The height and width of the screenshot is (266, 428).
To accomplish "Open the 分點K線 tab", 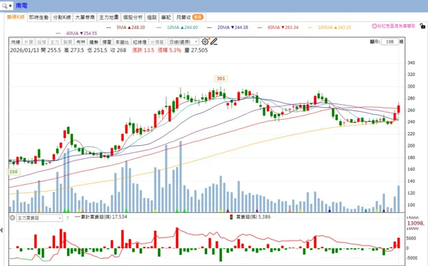I will click(62, 17).
